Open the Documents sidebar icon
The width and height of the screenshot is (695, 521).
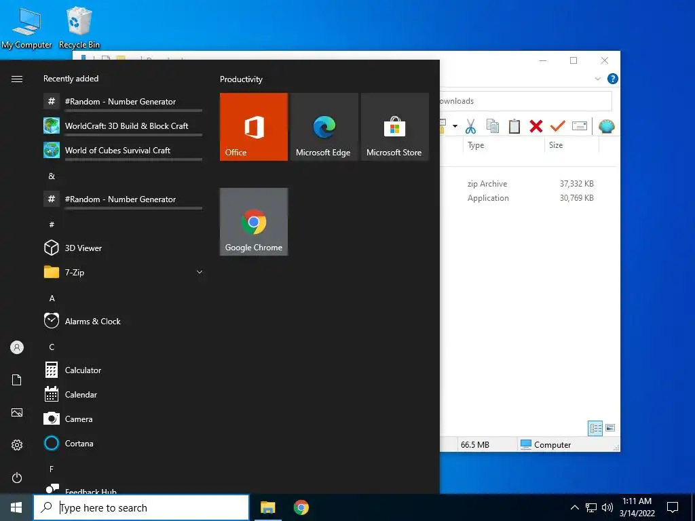click(17, 380)
